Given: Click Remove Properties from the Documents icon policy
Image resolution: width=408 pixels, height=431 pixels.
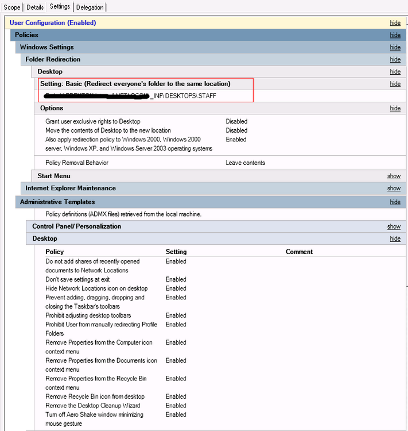Looking at the screenshot, I should coord(102,365).
